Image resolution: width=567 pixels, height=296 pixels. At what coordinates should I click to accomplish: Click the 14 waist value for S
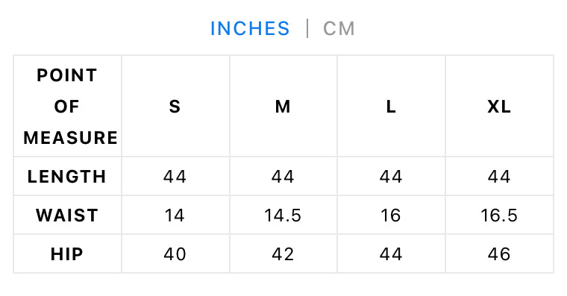(x=175, y=215)
